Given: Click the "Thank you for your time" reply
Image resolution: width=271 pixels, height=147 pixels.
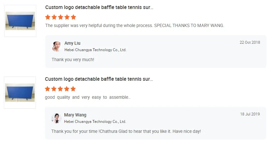Looking at the screenshot, I should click(x=126, y=131).
